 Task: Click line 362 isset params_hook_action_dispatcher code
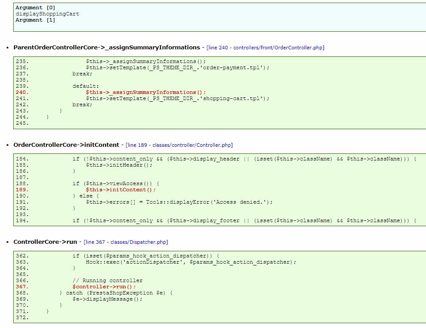(x=146, y=256)
